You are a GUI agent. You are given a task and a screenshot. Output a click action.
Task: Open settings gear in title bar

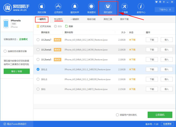click(160, 2)
